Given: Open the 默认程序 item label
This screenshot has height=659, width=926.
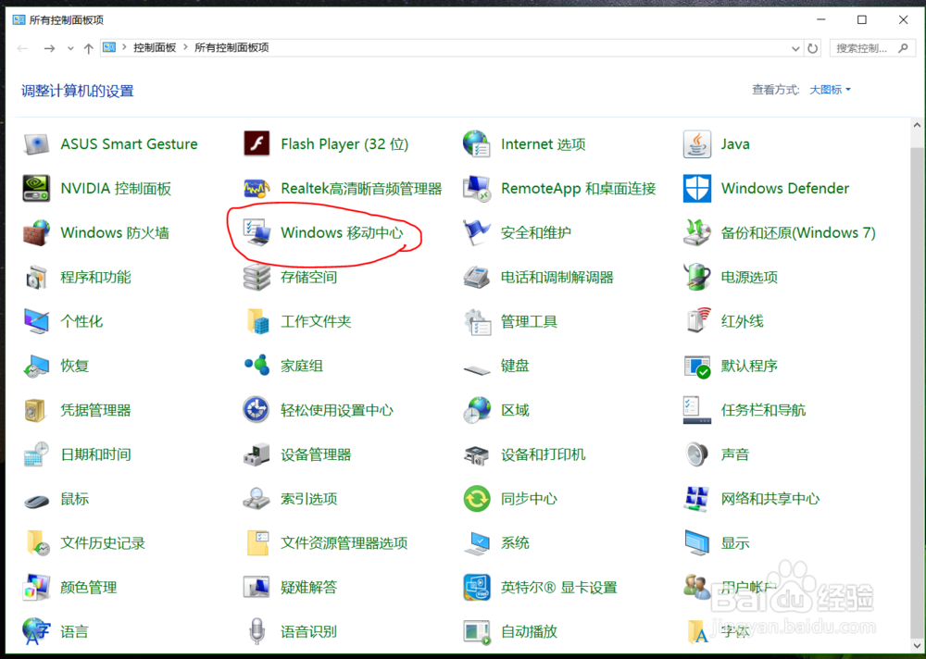Looking at the screenshot, I should click(x=749, y=366).
